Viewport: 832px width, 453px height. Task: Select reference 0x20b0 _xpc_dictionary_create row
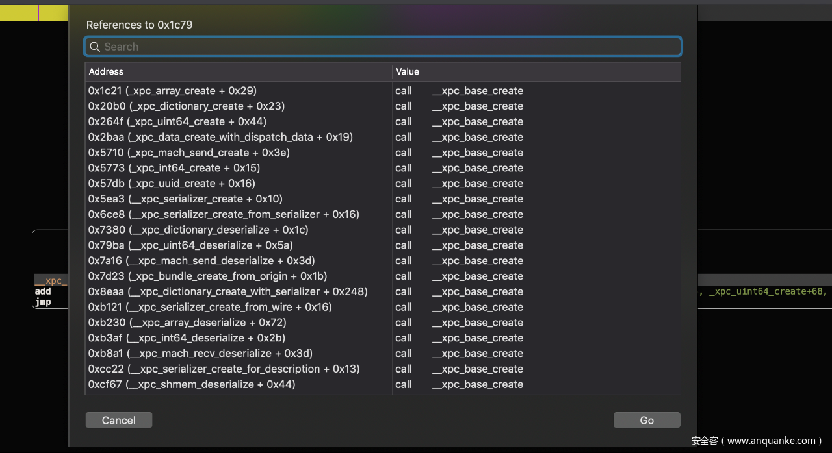[x=187, y=106]
